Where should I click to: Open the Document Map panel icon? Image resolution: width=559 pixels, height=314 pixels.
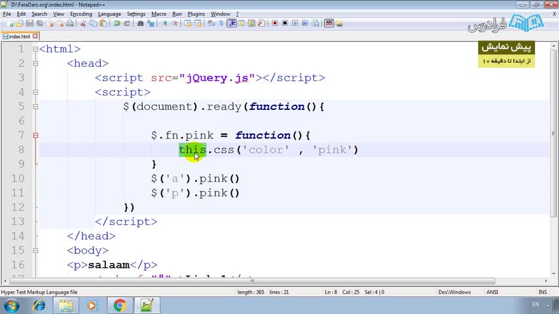pos(251,24)
